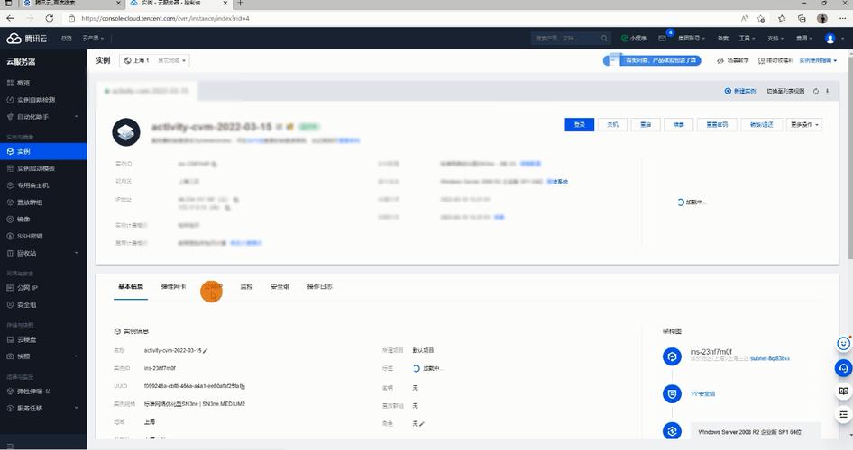Viewport: 853px width, 450px height.
Task: Click 备案 in the top bar
Action: 722,39
